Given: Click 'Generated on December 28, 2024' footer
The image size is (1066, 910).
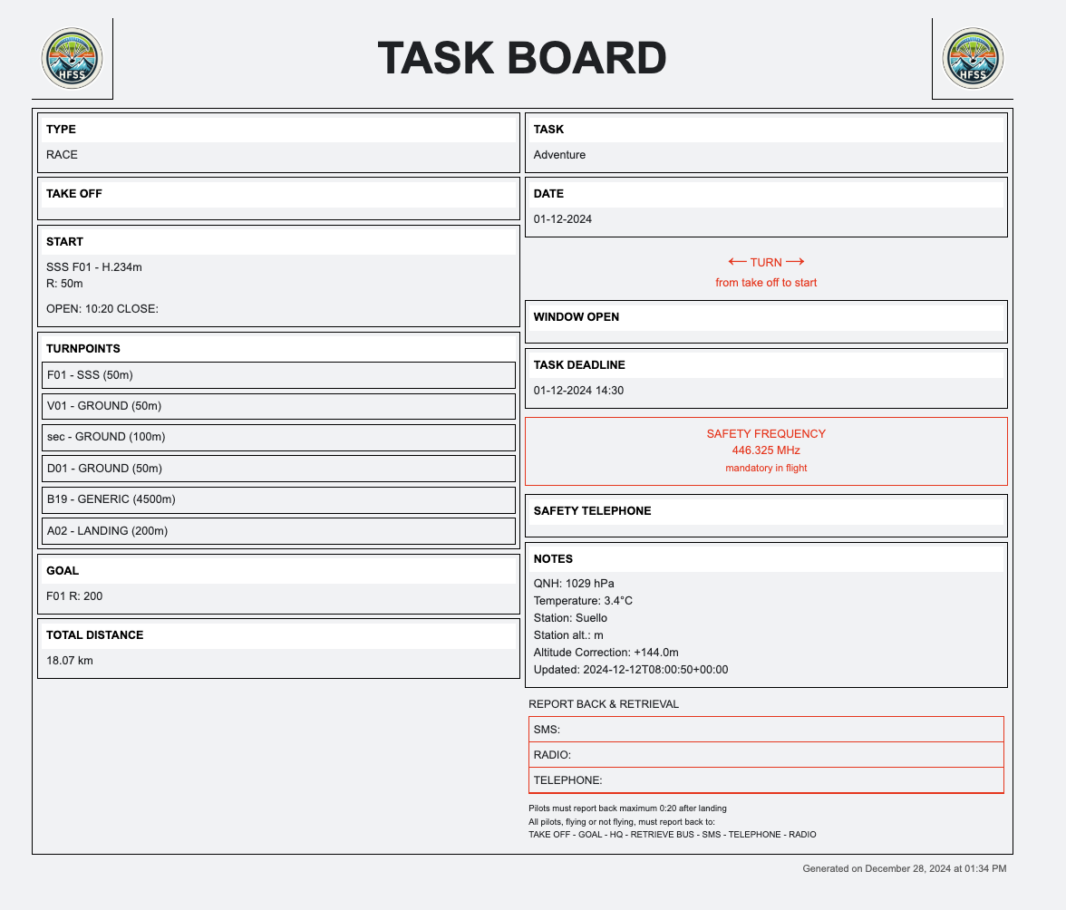Looking at the screenshot, I should [905, 868].
